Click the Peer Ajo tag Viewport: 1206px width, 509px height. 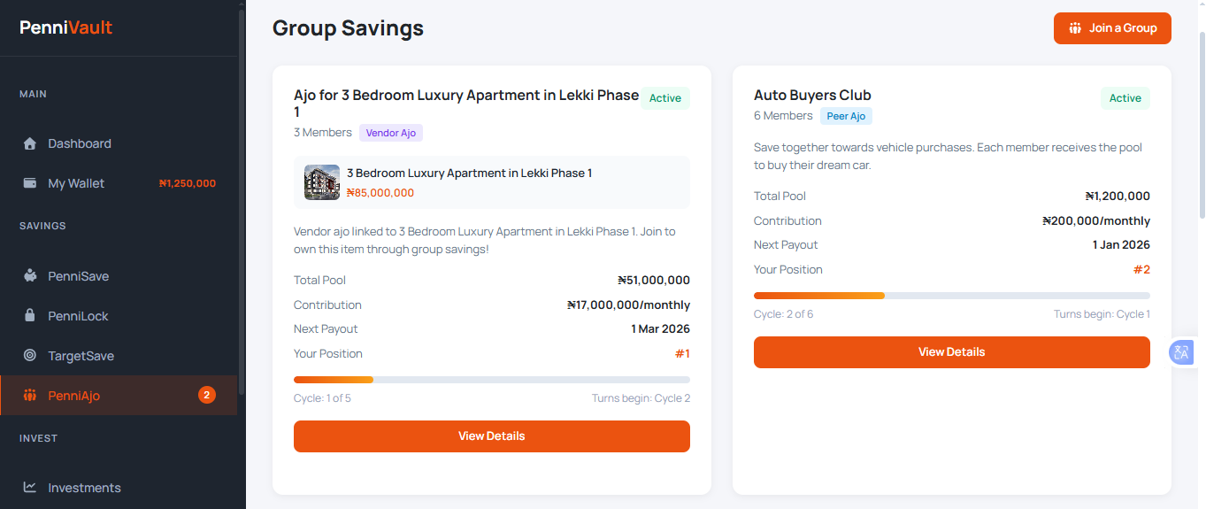click(x=846, y=117)
